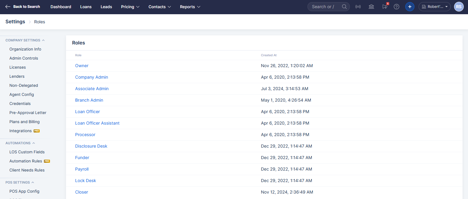Image resolution: width=468 pixels, height=199 pixels.
Task: Click the Nov 26, 2022, 1:20:02 AM date
Action: (x=287, y=66)
